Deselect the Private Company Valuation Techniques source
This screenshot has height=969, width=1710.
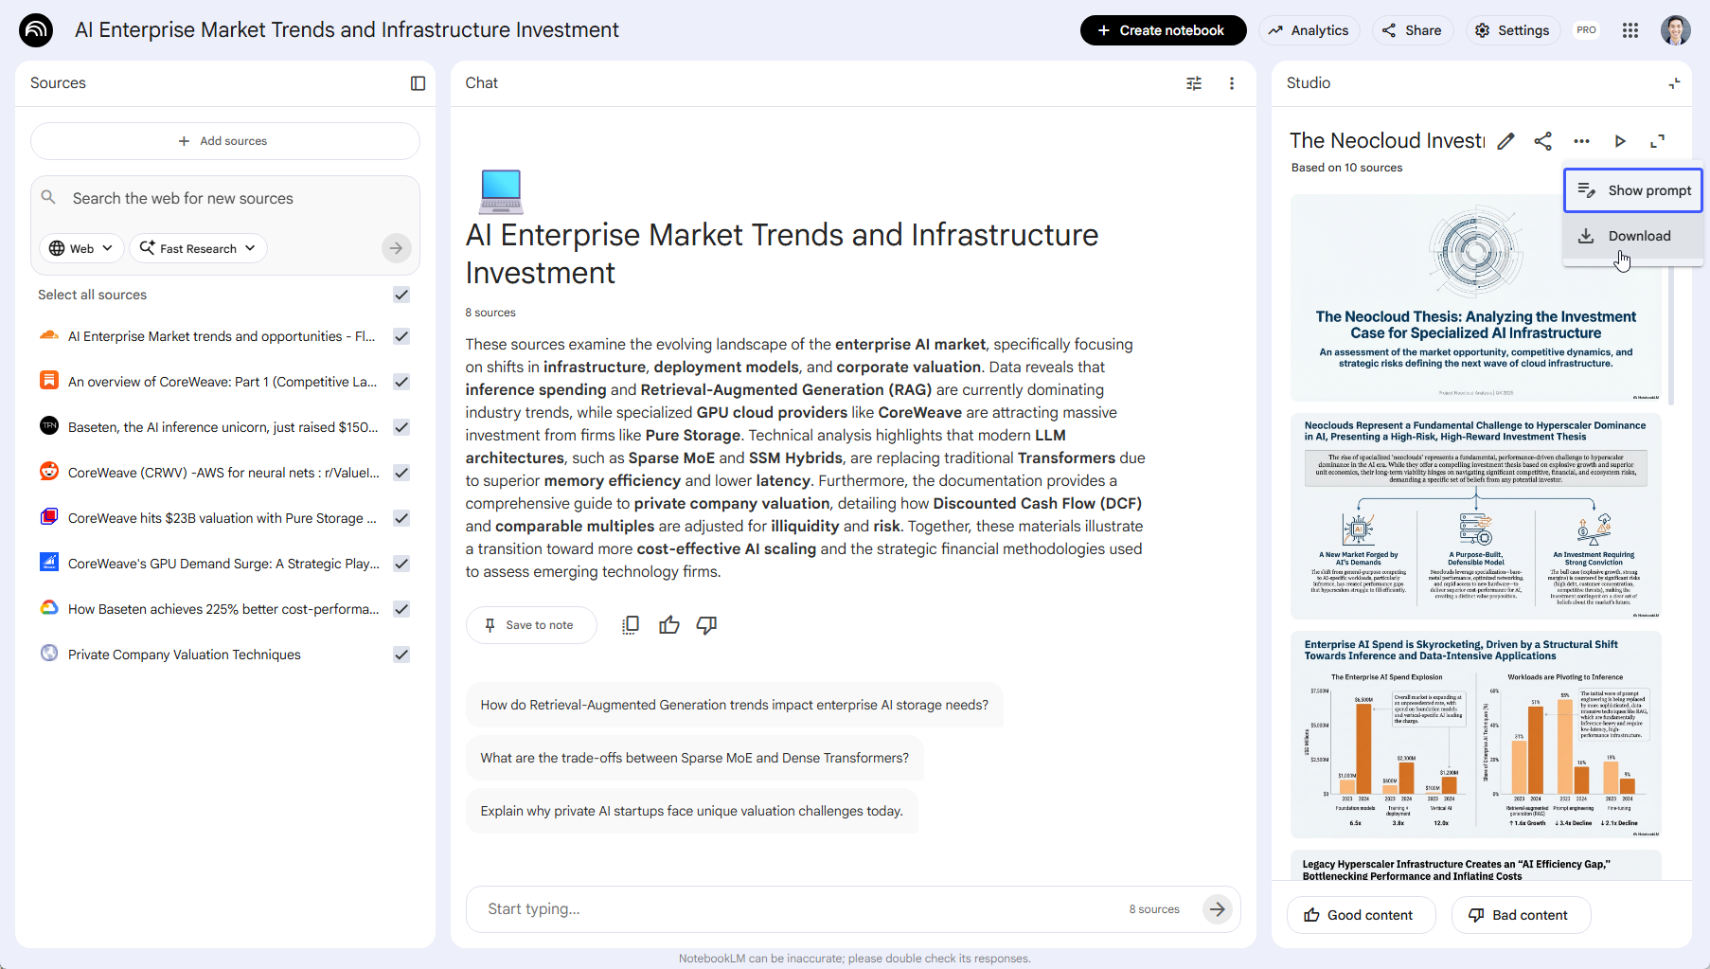click(x=401, y=655)
